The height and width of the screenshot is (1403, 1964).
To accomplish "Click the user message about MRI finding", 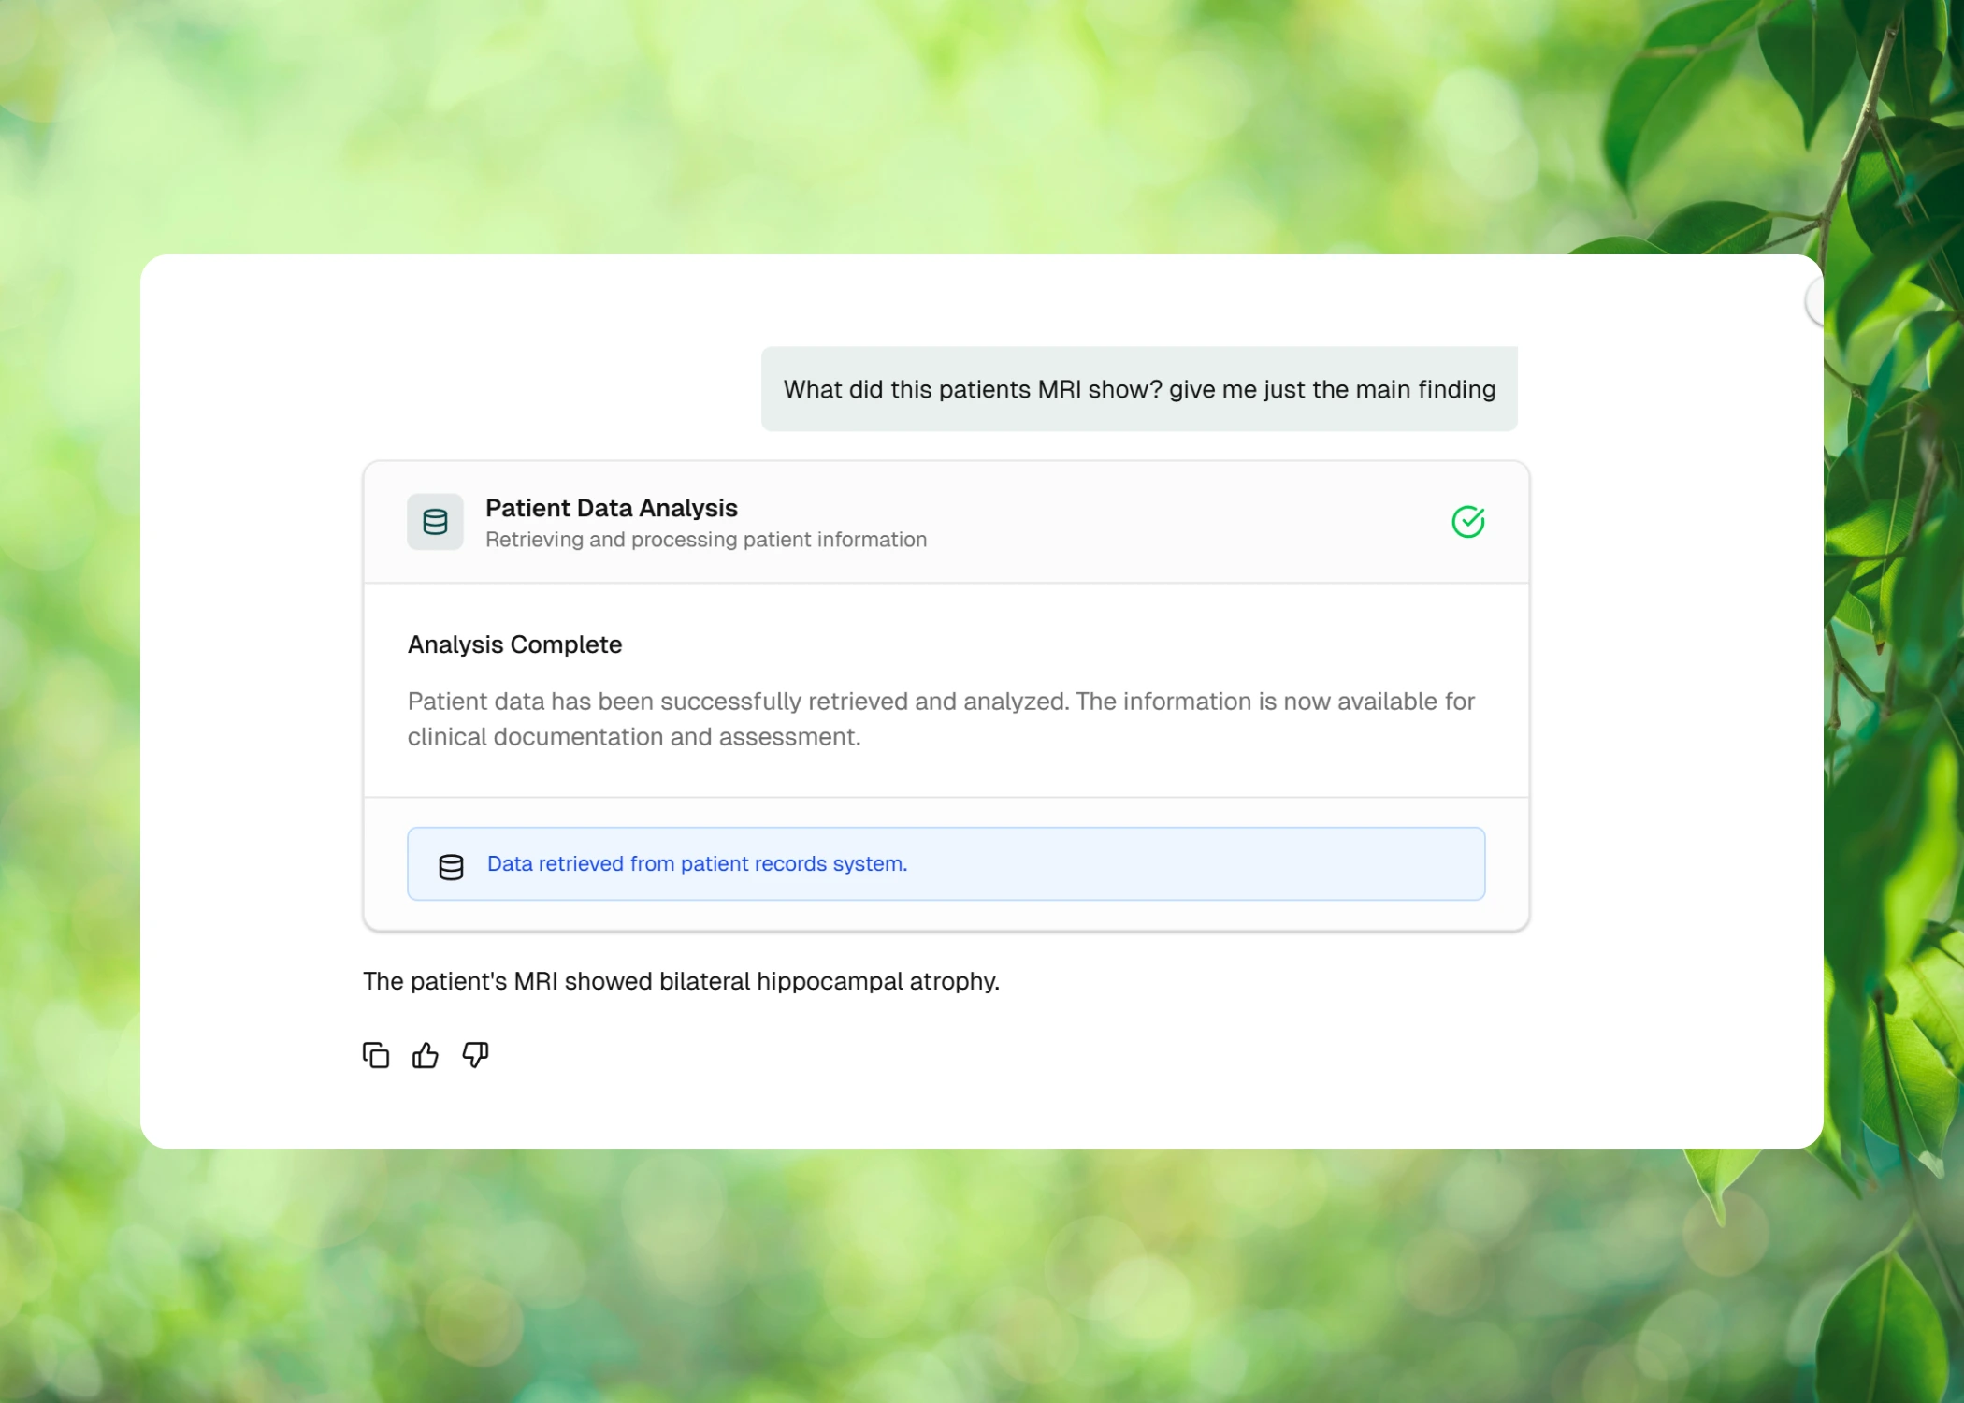I will point(1139,389).
